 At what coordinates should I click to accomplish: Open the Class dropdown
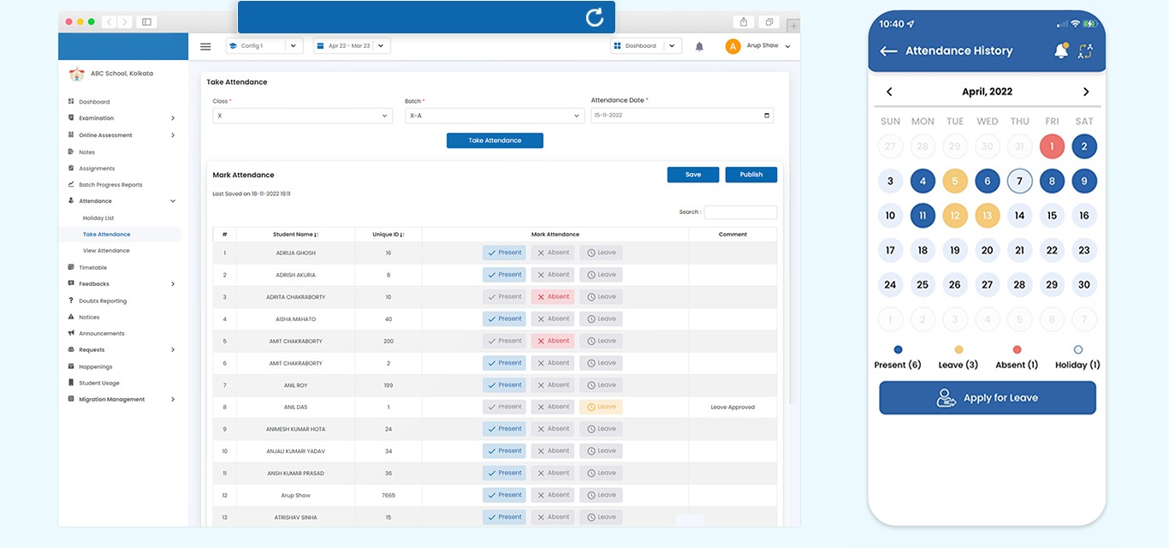[x=302, y=116]
